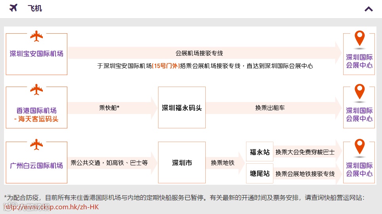Image resolution: width=382 pixels, height=214 pixels.
Task: Click the plane icon above 香港国际机场
Action: point(36,89)
